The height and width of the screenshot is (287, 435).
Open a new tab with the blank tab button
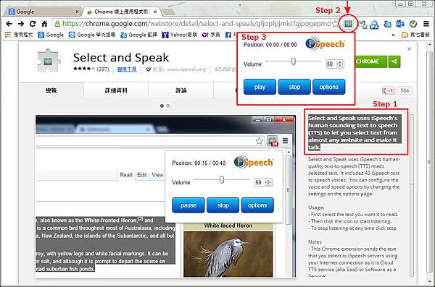[x=168, y=12]
